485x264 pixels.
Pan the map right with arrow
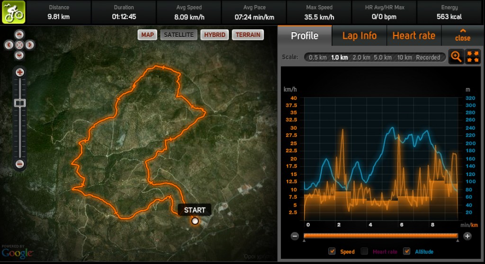tap(30, 45)
